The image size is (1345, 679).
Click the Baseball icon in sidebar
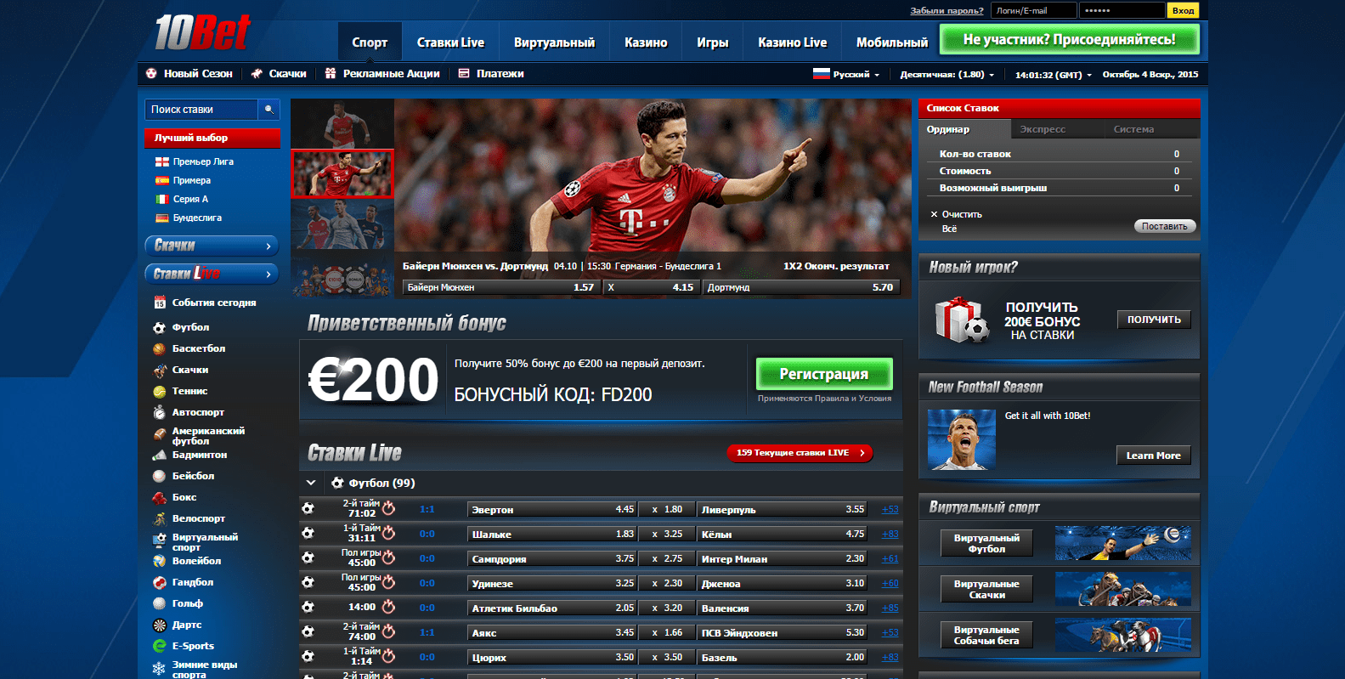[159, 476]
